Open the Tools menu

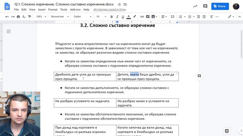click(x=63, y=9)
